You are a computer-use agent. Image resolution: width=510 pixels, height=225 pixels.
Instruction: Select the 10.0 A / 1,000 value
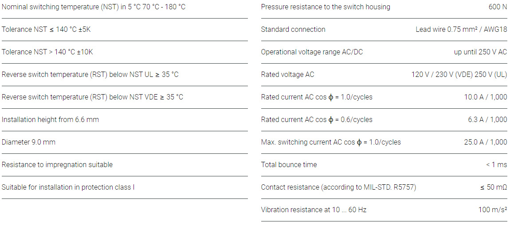tap(486, 97)
